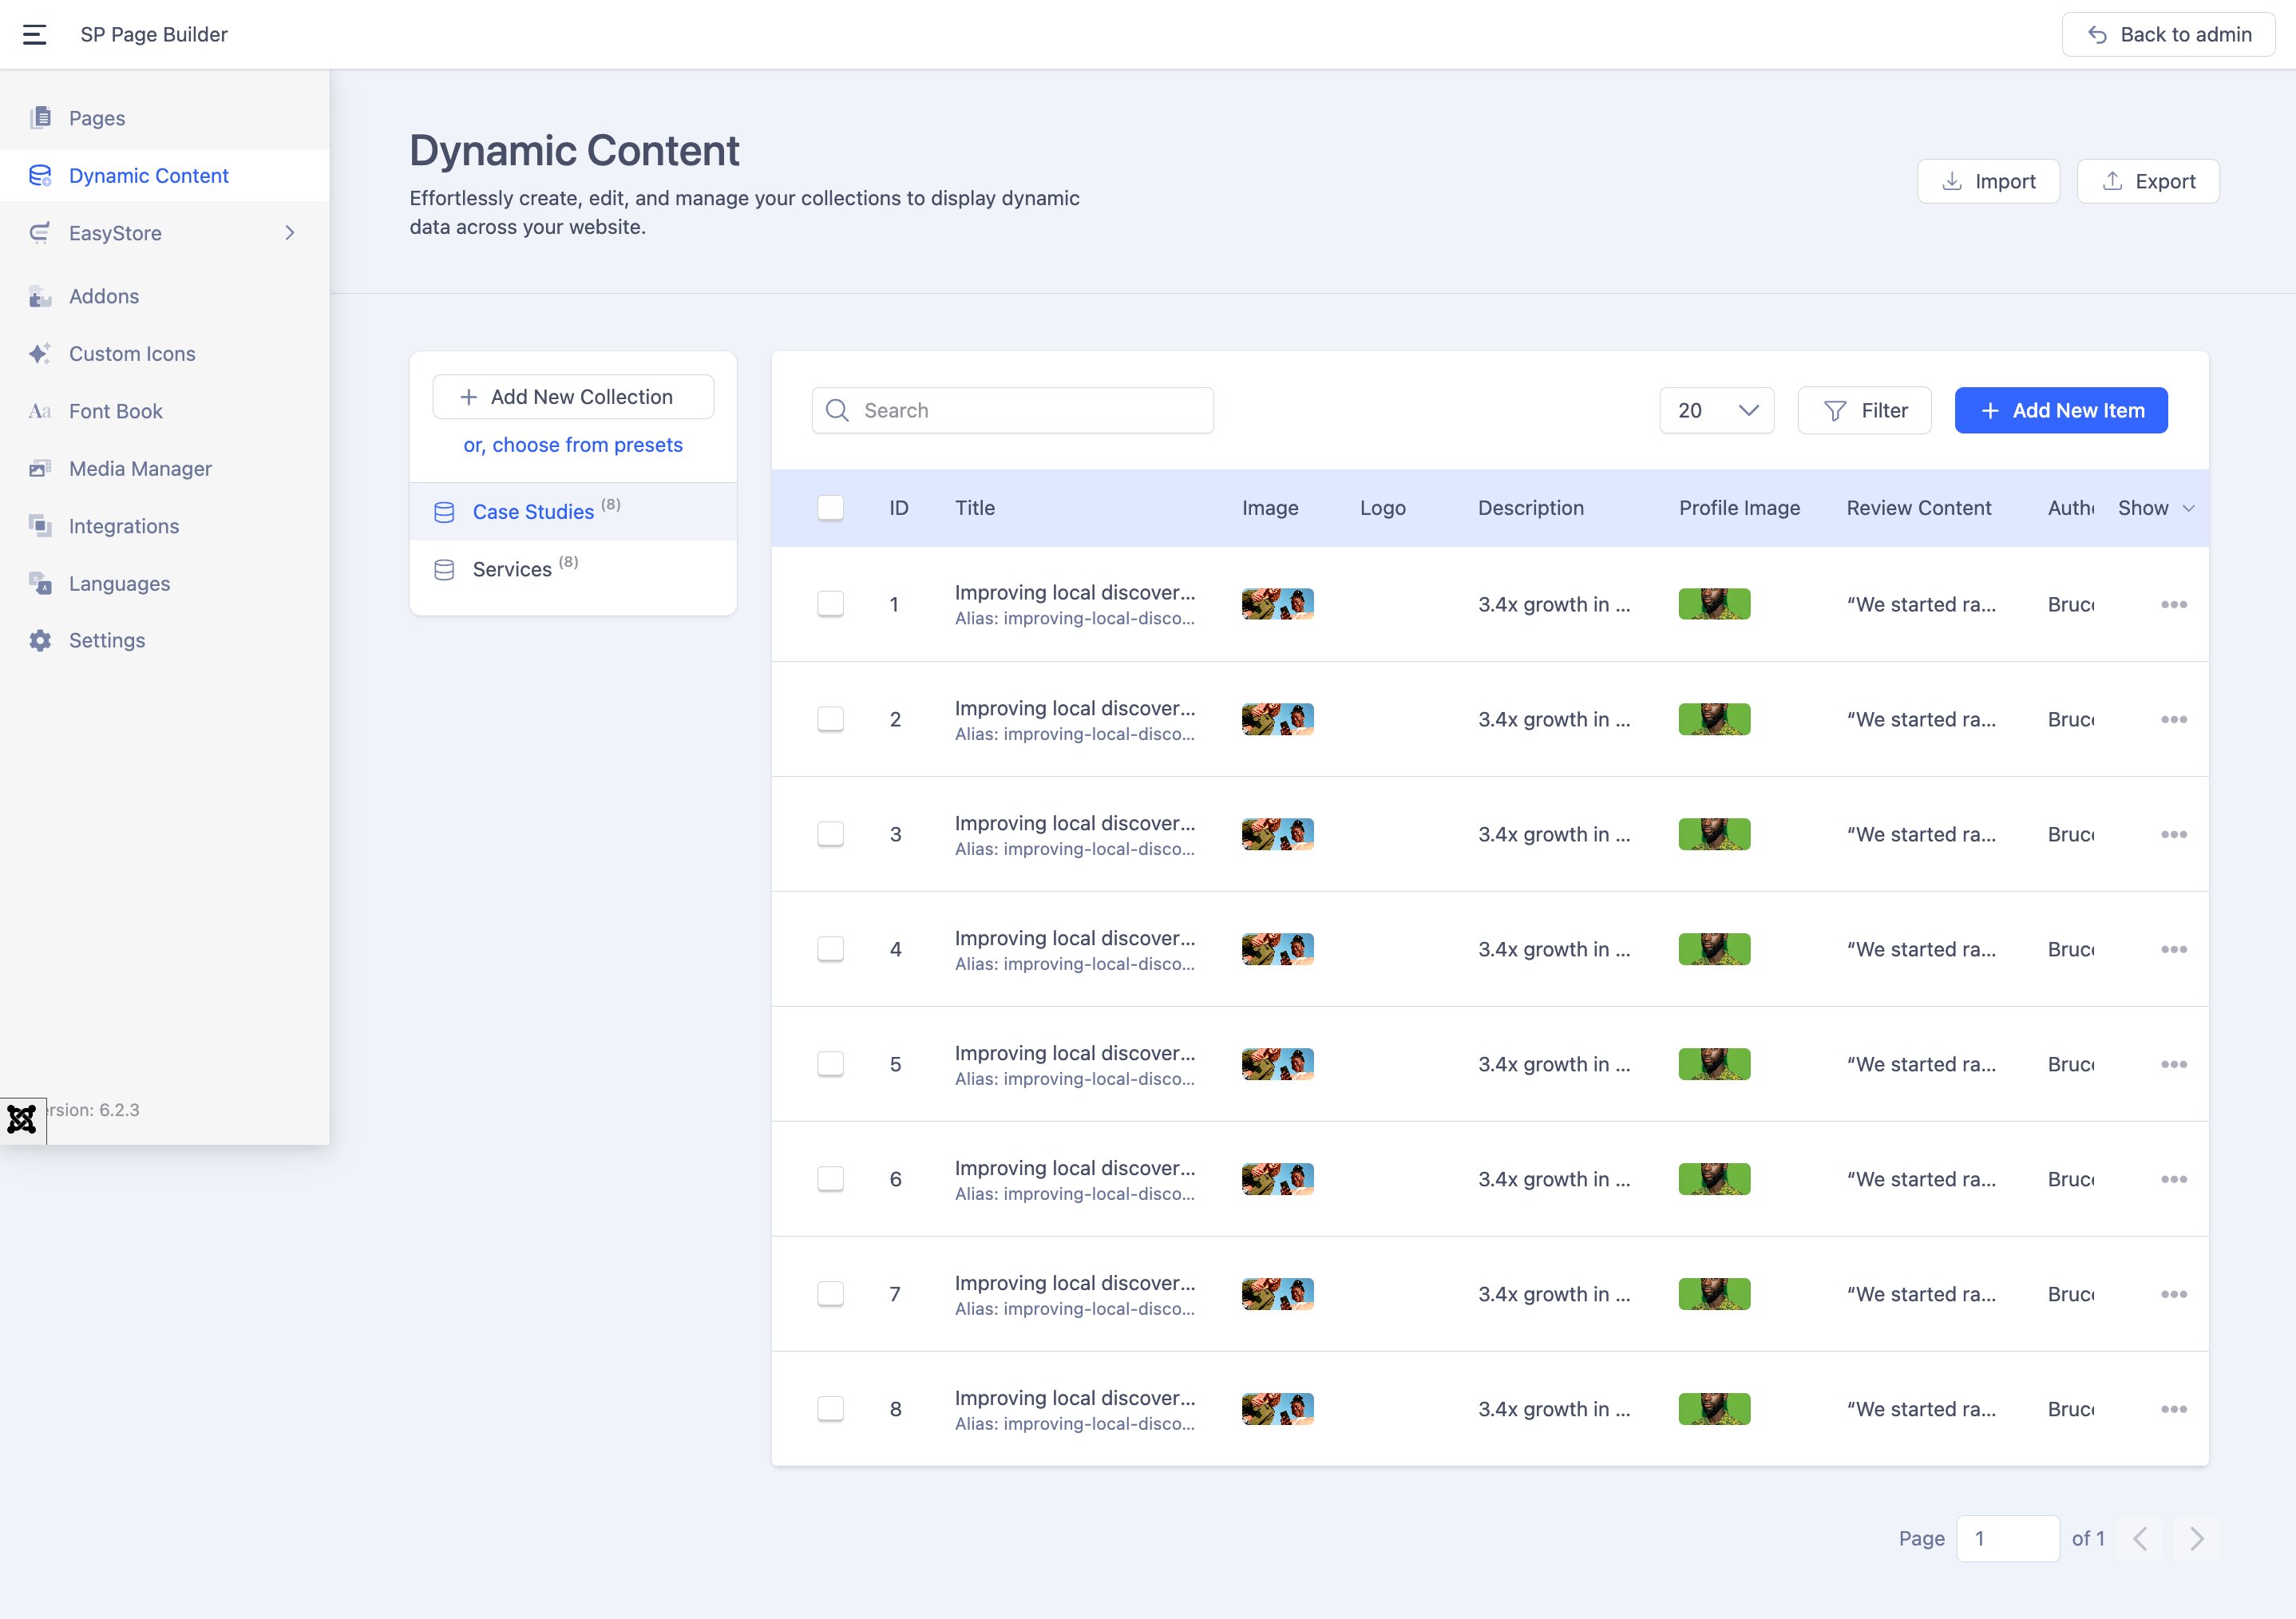
Task: Click the hamburger menu icon
Action: pyautogui.click(x=35, y=35)
